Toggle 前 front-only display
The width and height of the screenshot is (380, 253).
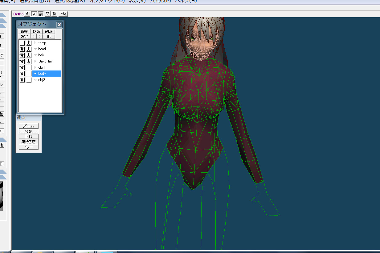click(54, 14)
